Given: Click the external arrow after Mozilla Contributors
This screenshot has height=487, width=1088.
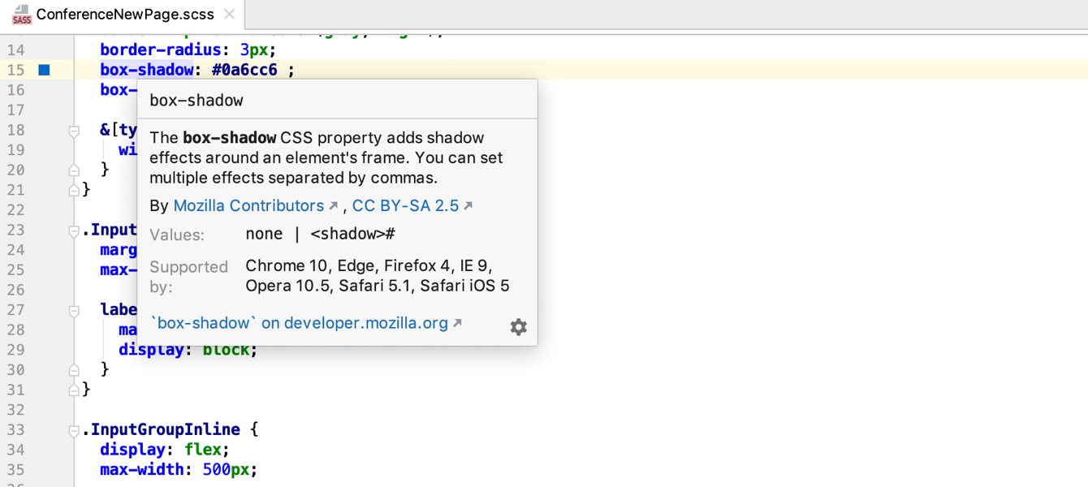Looking at the screenshot, I should 333,206.
